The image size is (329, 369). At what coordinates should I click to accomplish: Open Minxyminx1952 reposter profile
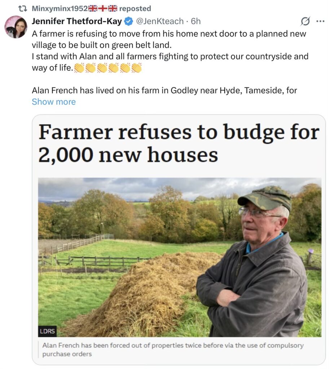click(60, 9)
